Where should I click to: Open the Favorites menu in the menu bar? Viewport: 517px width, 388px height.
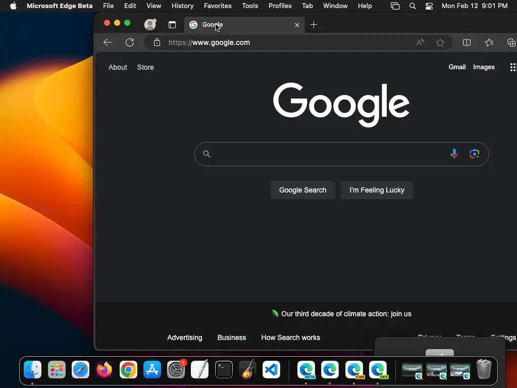pos(218,6)
